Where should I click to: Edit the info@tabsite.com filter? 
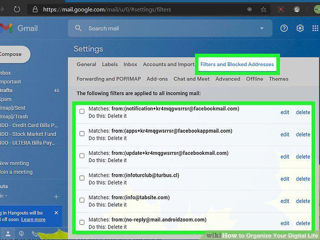(285, 201)
